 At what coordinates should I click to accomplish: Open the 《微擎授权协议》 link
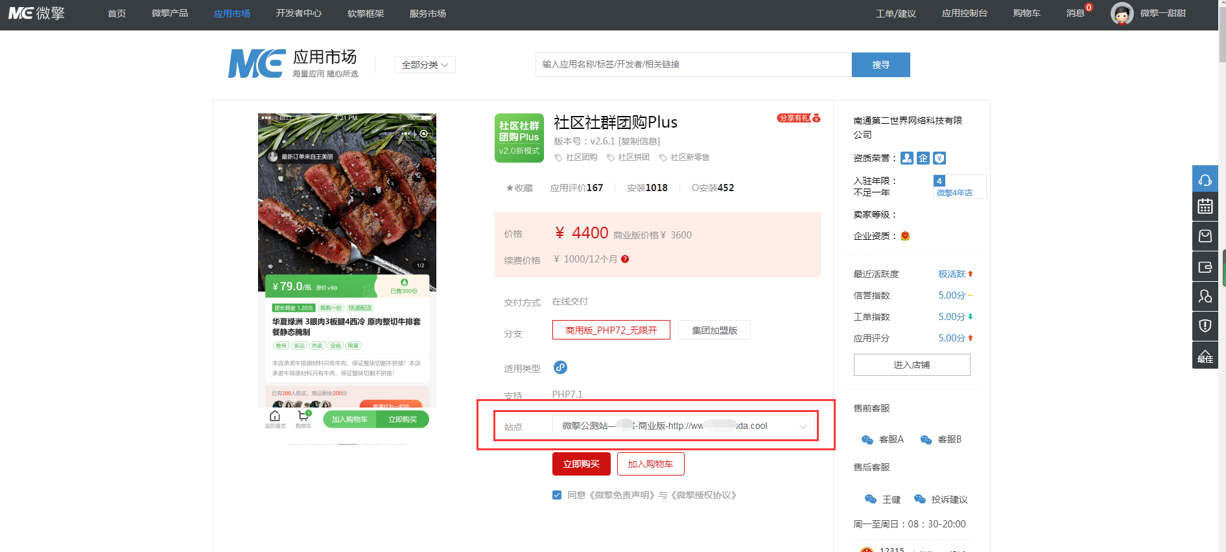tap(703, 495)
